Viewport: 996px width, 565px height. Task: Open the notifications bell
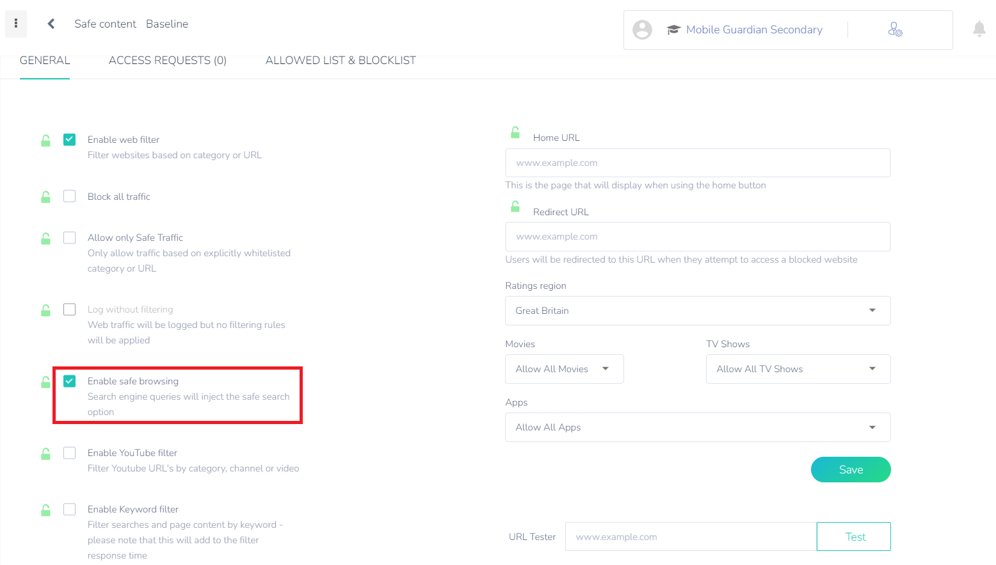[x=979, y=29]
